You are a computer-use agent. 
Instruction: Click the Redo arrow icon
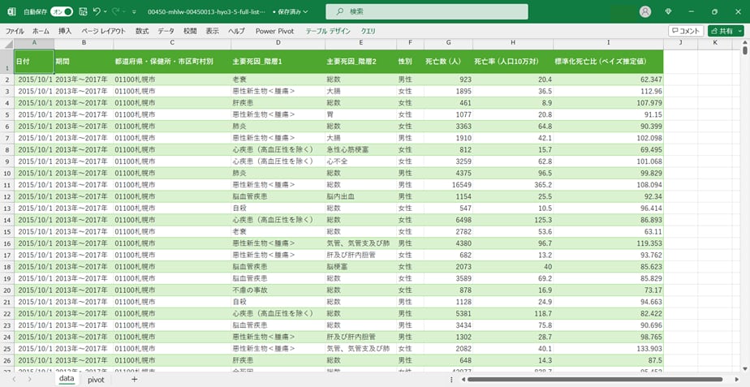pos(115,11)
